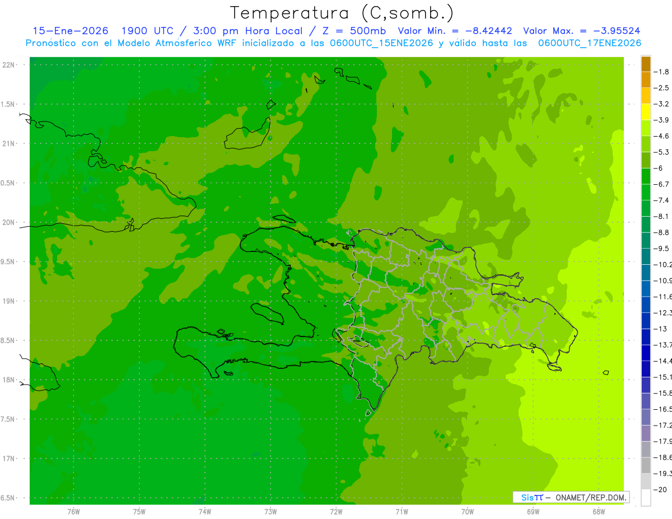This screenshot has height=519, width=672.
Task: Click the '73W' longitude axis label
Action: 270,512
